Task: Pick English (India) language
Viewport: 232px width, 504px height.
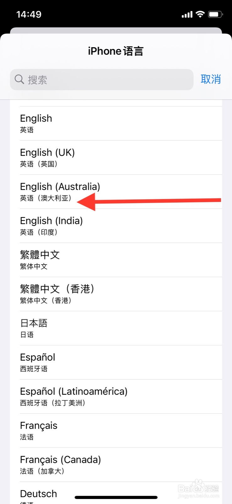Action: click(116, 226)
